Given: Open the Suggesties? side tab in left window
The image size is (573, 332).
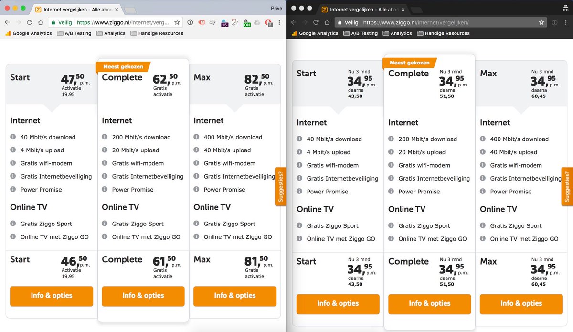Looking at the screenshot, I should click(x=280, y=186).
